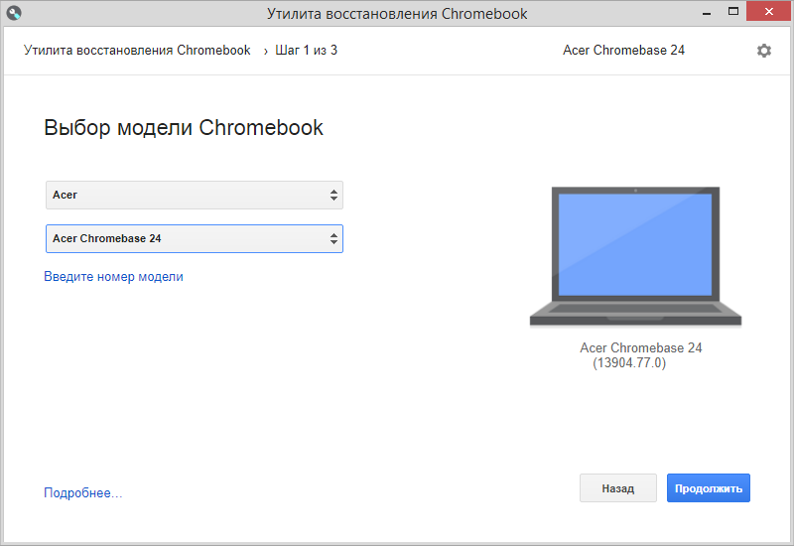Click the "(13904.77.0)" version text

pyautogui.click(x=629, y=362)
